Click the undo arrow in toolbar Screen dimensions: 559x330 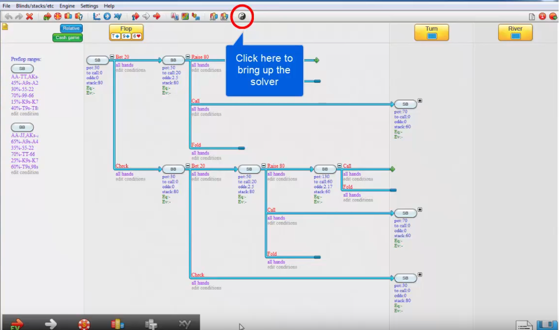coord(8,16)
